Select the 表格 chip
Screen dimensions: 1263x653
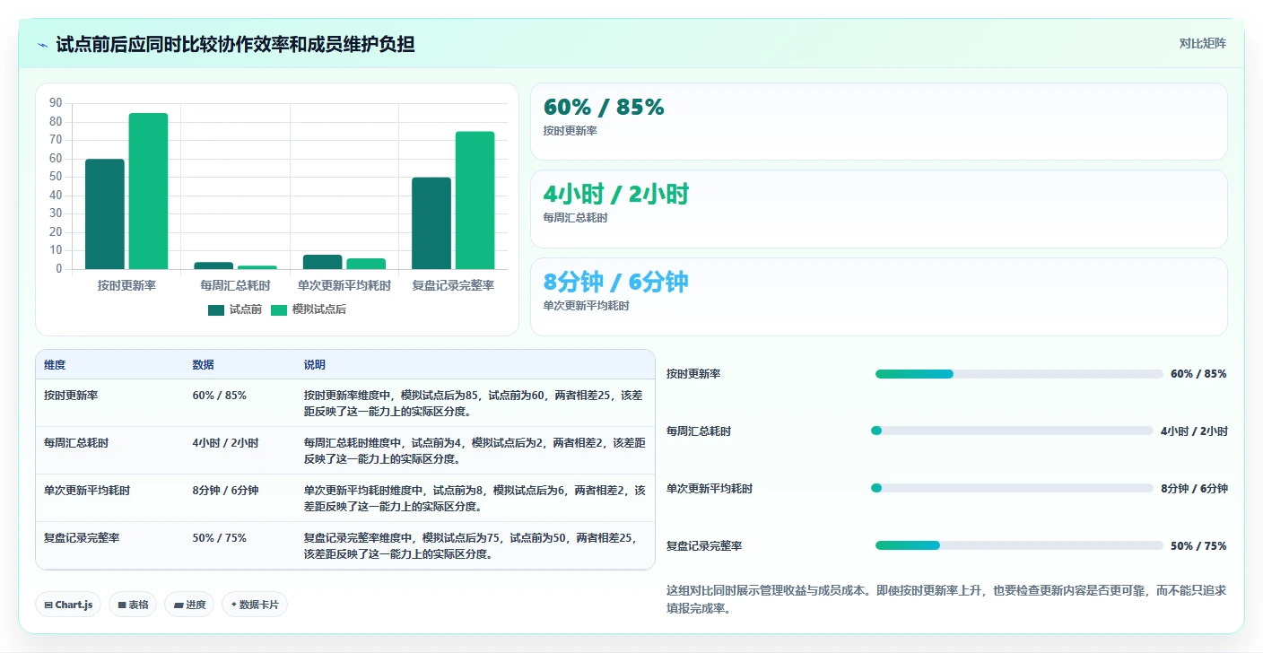[133, 605]
